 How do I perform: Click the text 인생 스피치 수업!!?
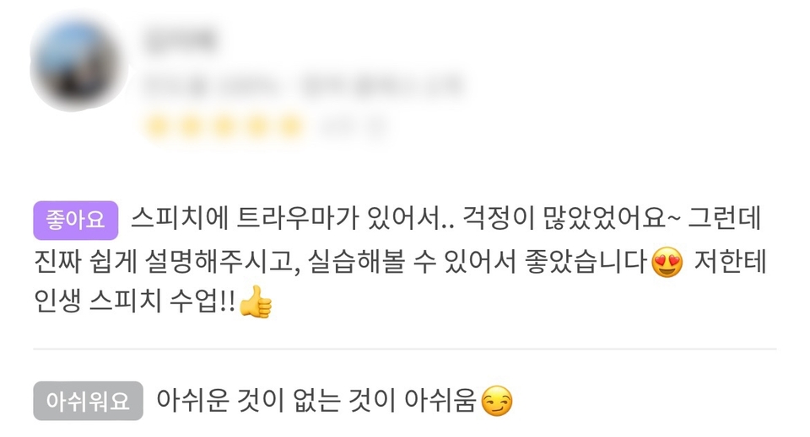point(134,302)
